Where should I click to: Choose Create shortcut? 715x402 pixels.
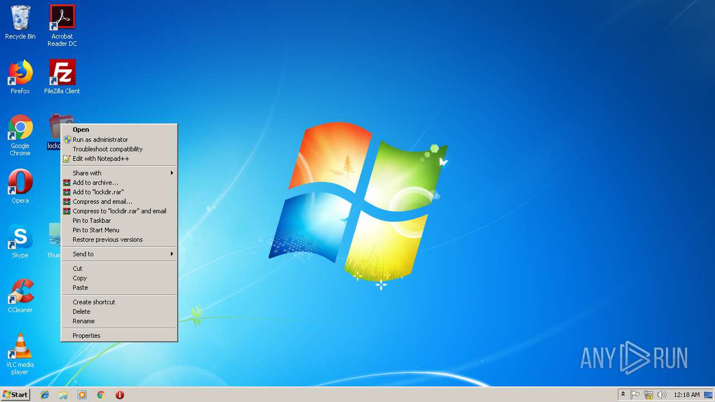[119, 302]
